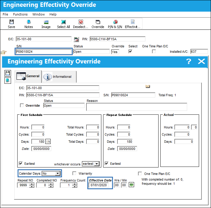Click the Min field showing 00
This screenshot has width=211, height=208.
124,185
